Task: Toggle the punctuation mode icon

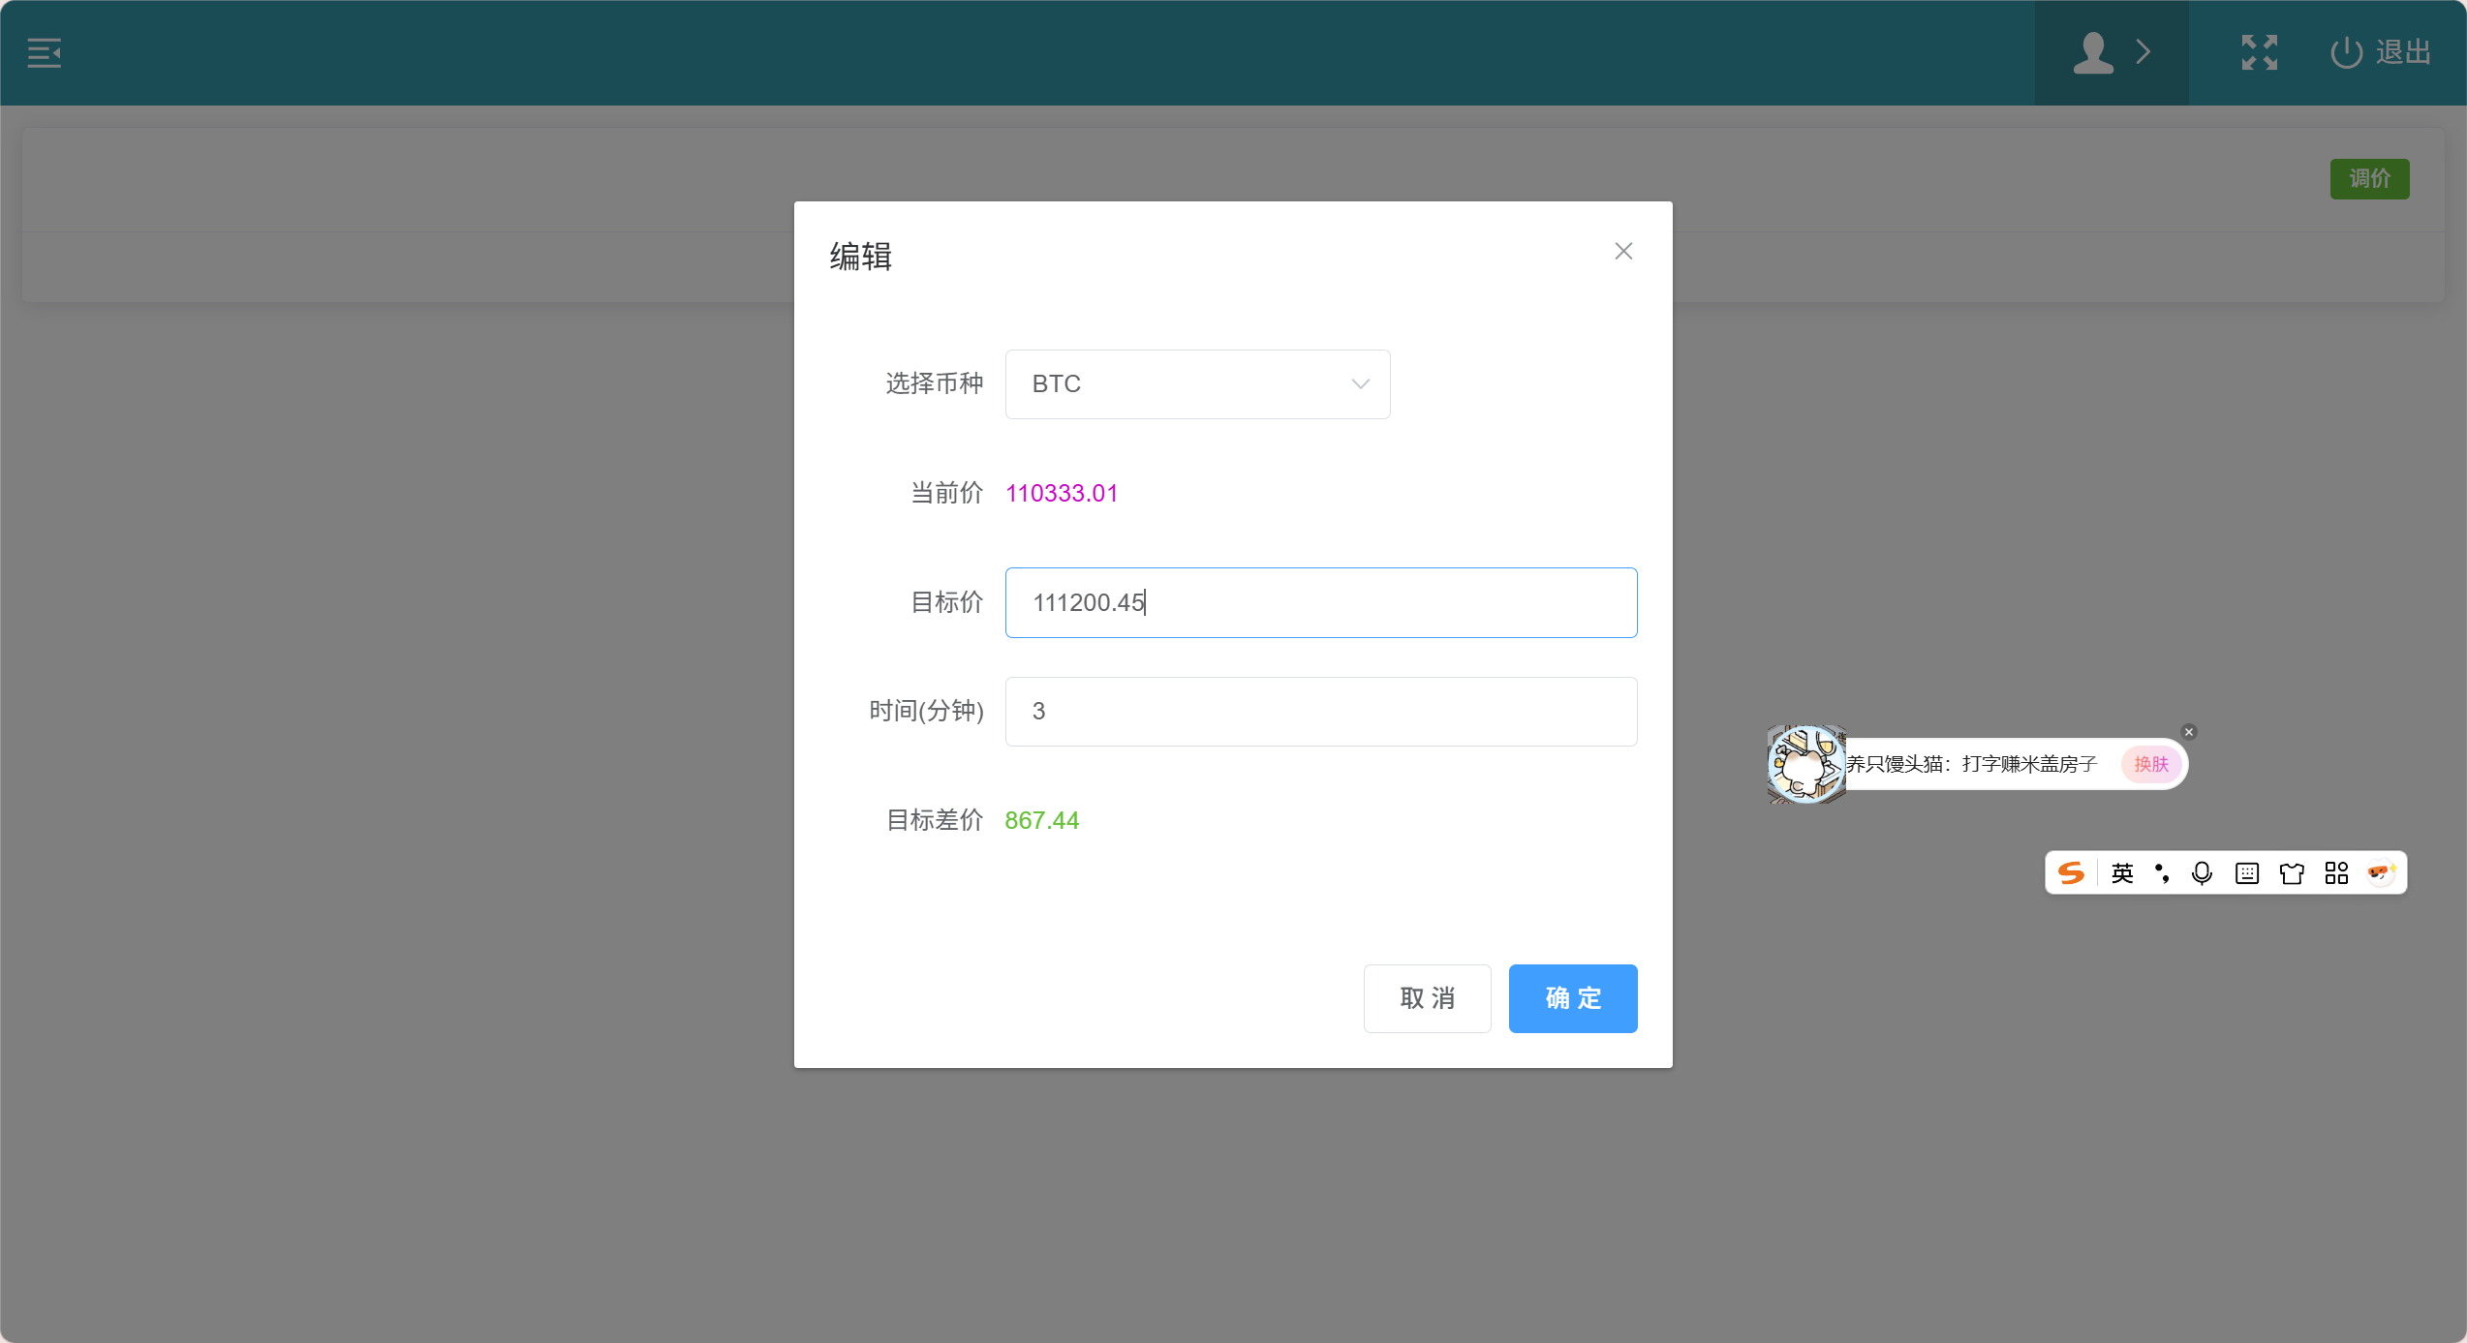Action: pyautogui.click(x=2162, y=873)
